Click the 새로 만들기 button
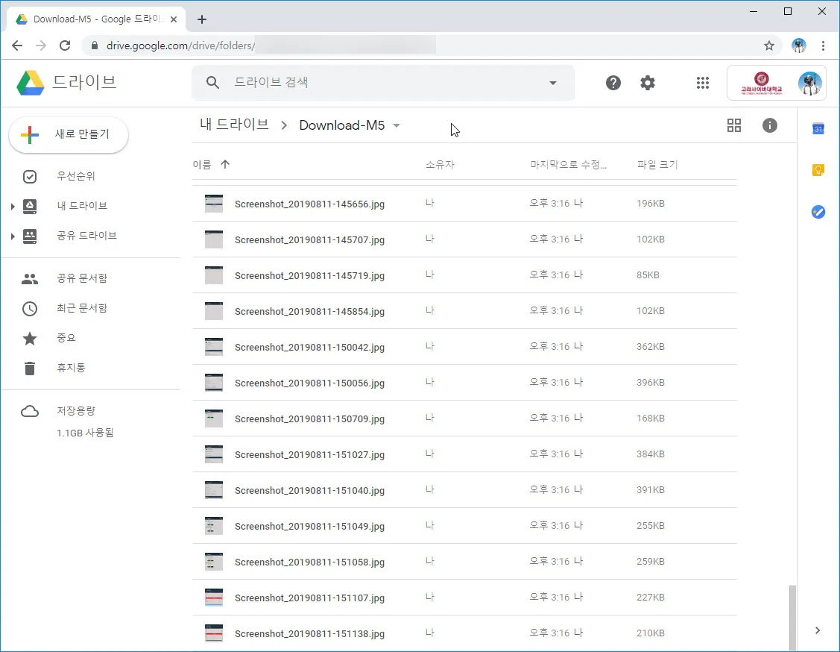The height and width of the screenshot is (652, 840). (69, 134)
